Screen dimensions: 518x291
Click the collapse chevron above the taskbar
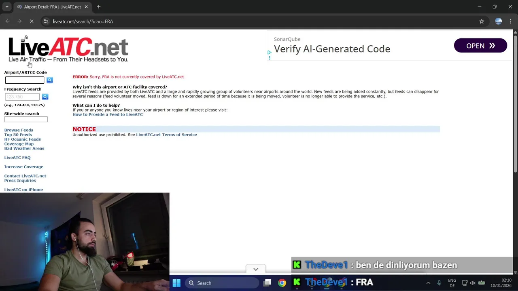256,269
